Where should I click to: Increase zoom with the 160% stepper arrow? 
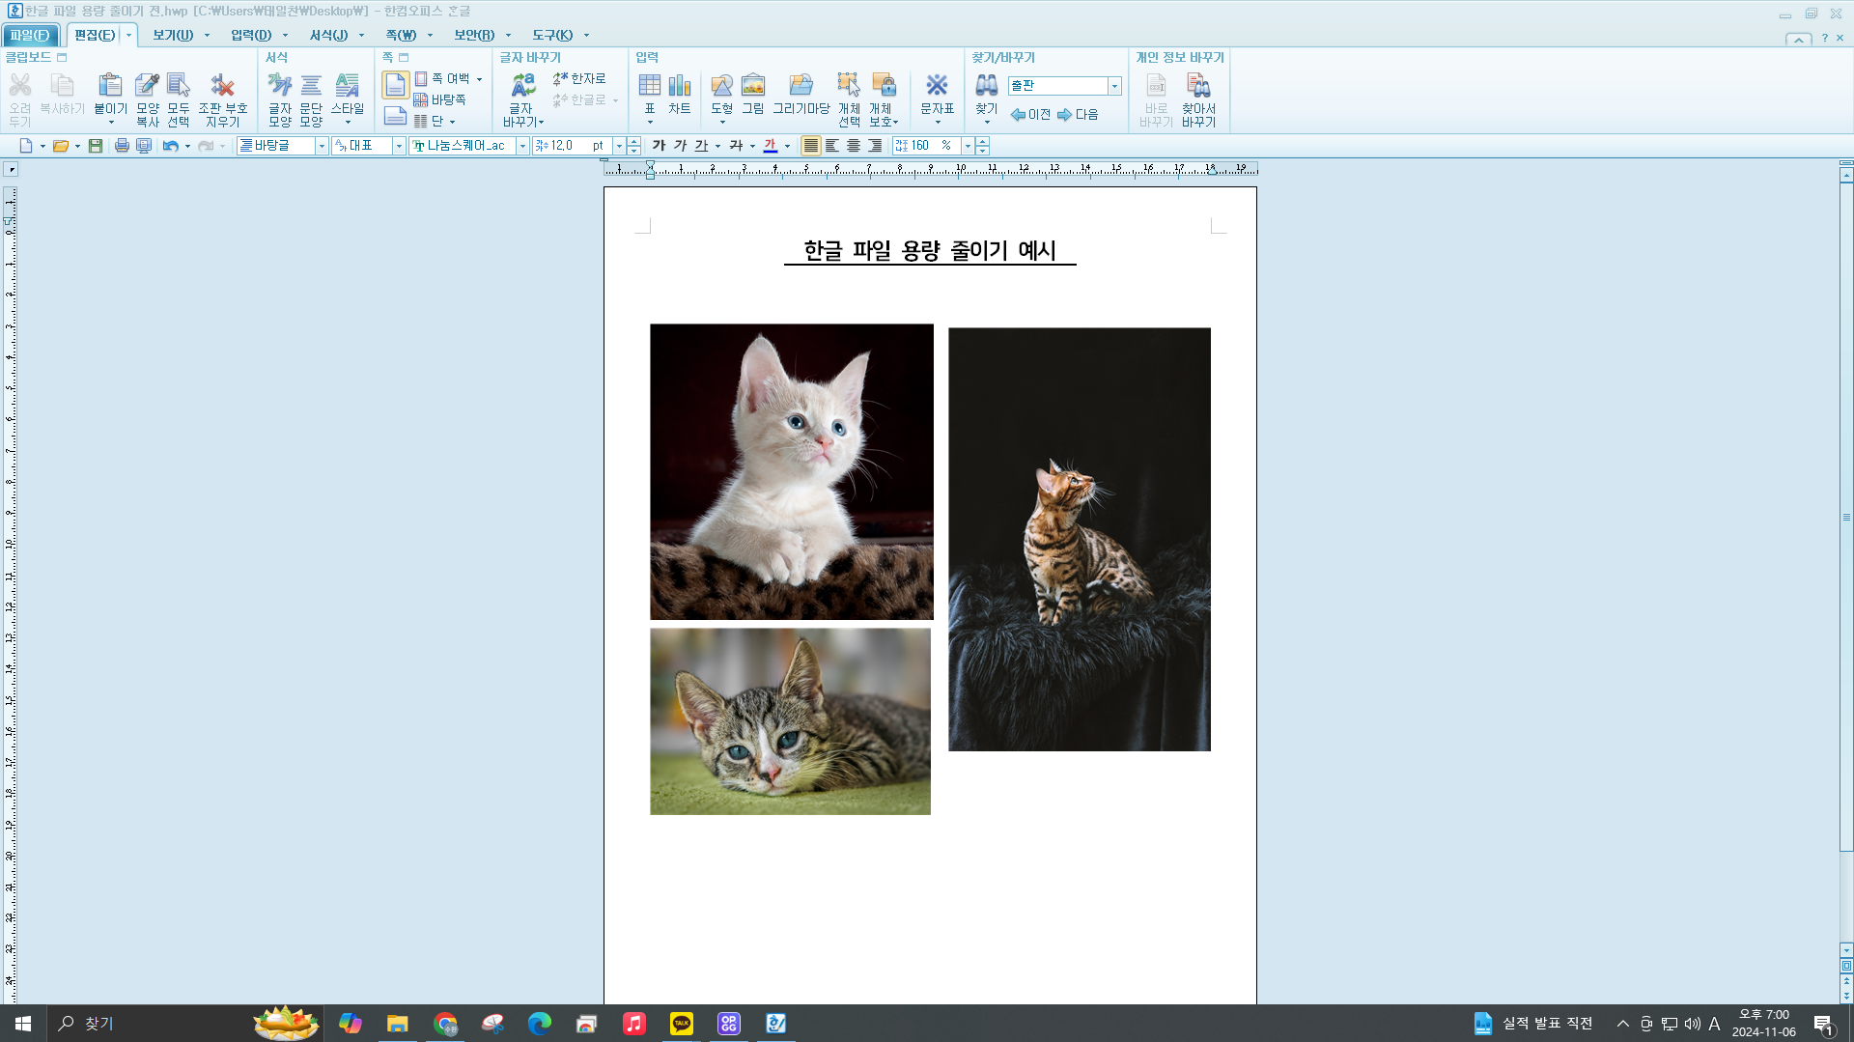pyautogui.click(x=982, y=141)
